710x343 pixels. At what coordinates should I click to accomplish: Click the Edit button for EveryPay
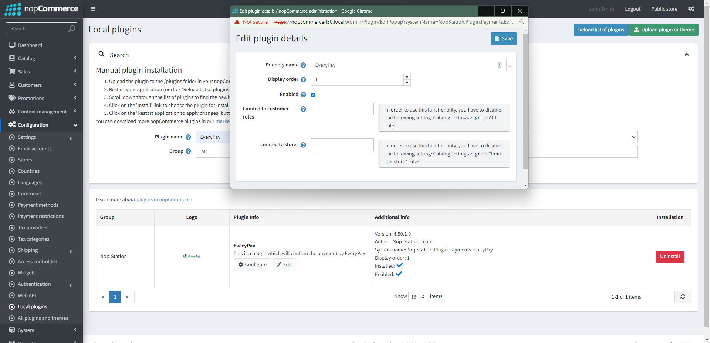pyautogui.click(x=284, y=265)
